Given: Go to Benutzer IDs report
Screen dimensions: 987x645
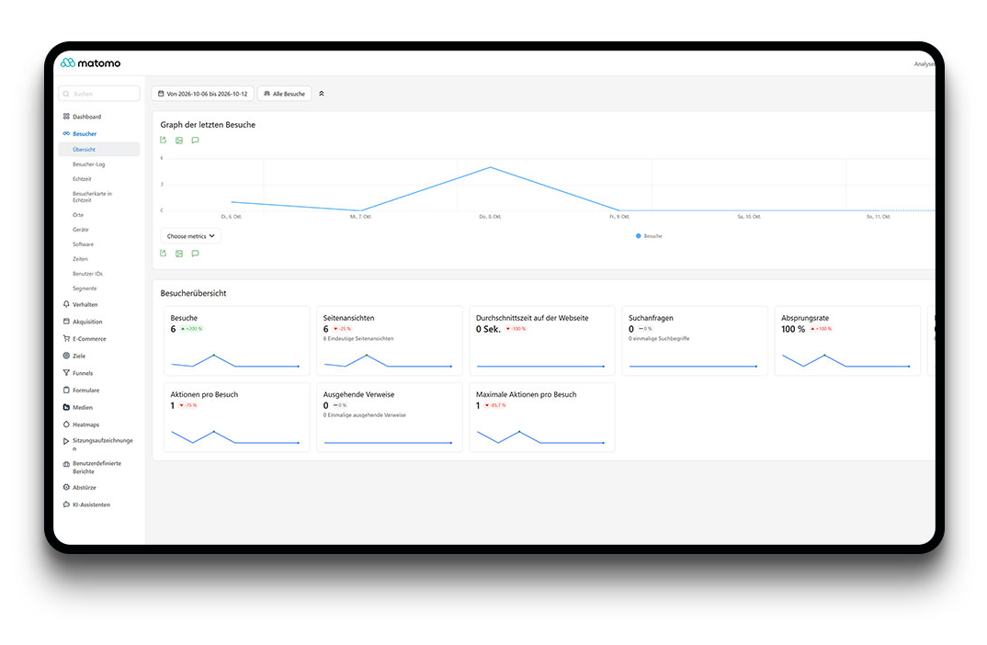Looking at the screenshot, I should (87, 274).
